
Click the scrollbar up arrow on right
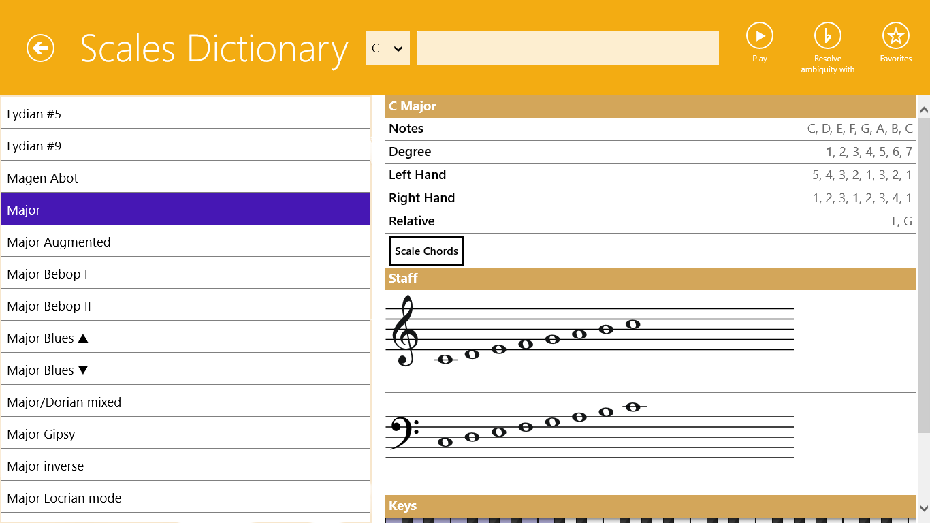923,109
